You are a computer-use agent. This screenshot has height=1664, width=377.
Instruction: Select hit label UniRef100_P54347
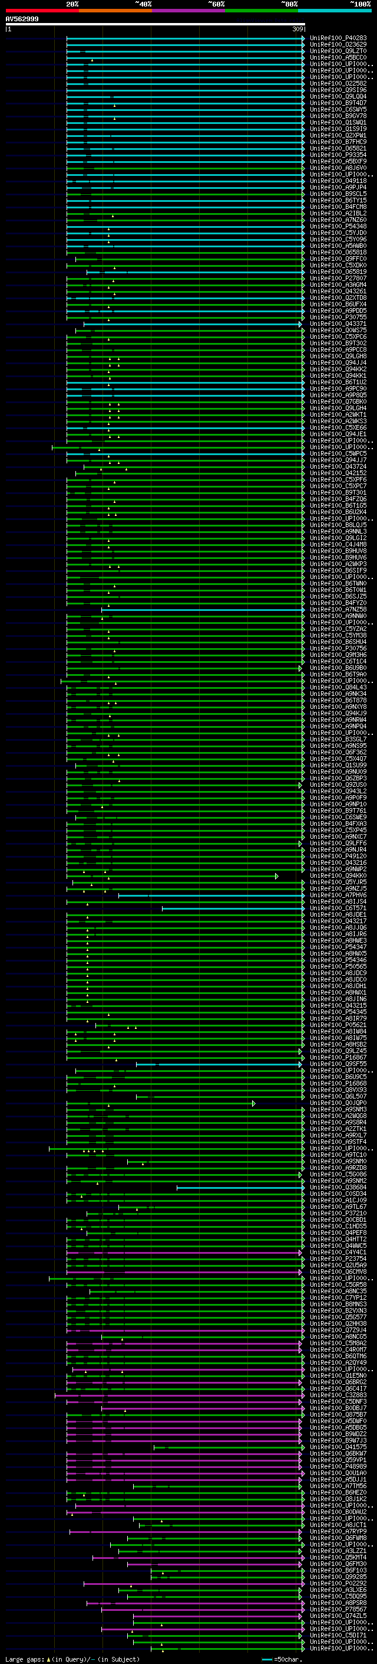[x=338, y=947]
